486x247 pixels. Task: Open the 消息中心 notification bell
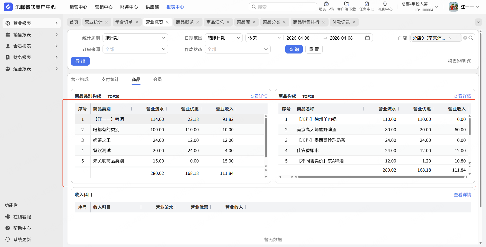pyautogui.click(x=385, y=4)
